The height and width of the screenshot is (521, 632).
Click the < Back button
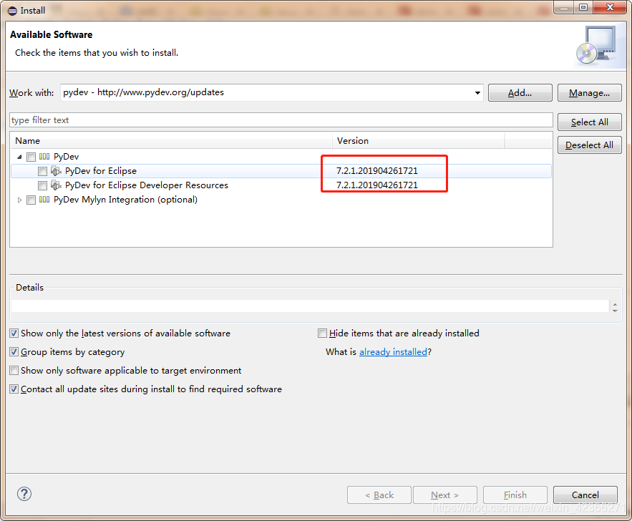pyautogui.click(x=379, y=495)
